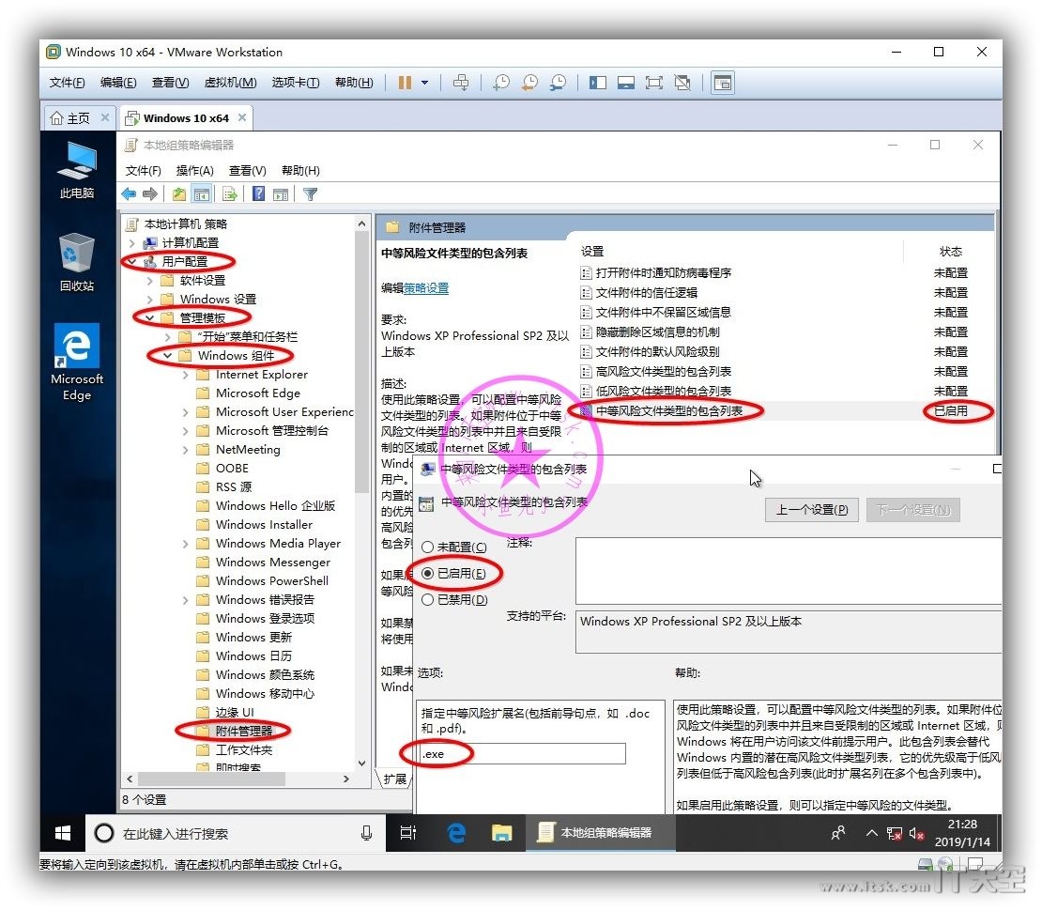Viewport: 1042px width, 910px height.
Task: Send Ctrl+Alt+Del icon in VMware toolbar
Action: [x=461, y=83]
